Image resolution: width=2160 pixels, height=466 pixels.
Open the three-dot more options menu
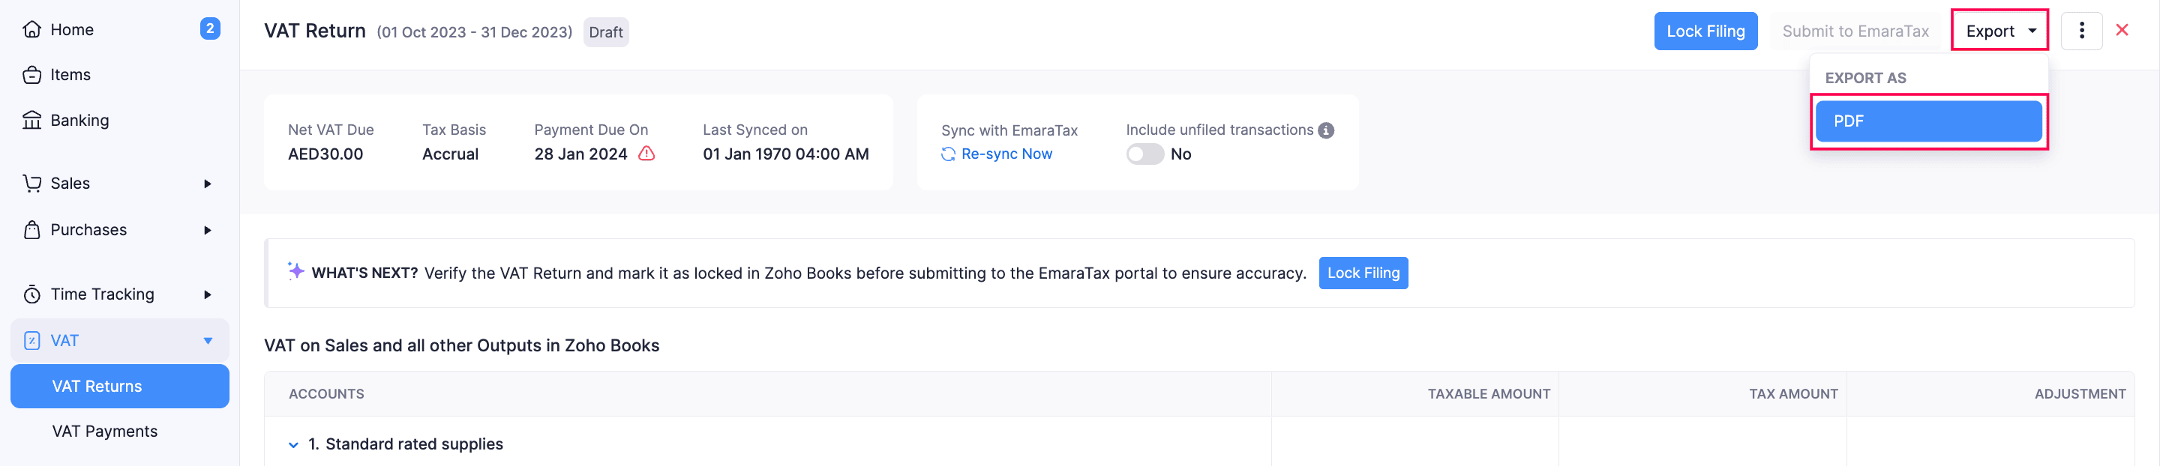click(x=2082, y=30)
